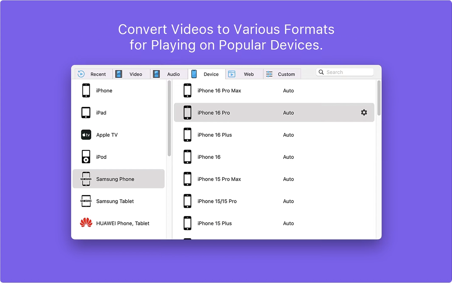
Task: Choose the iPhone 15/15 Pro preset
Action: (217, 201)
